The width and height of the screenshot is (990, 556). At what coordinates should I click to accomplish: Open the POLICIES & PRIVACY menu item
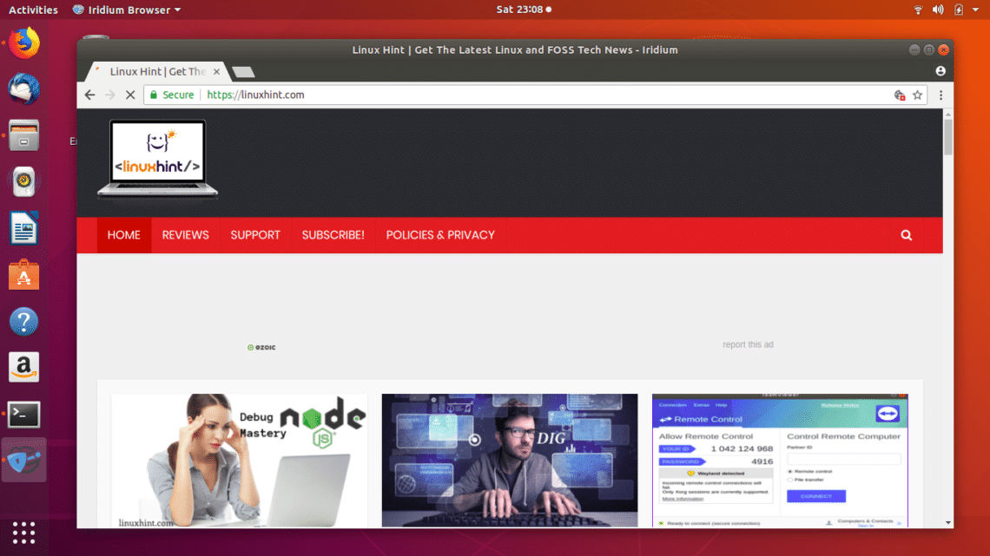tap(440, 235)
